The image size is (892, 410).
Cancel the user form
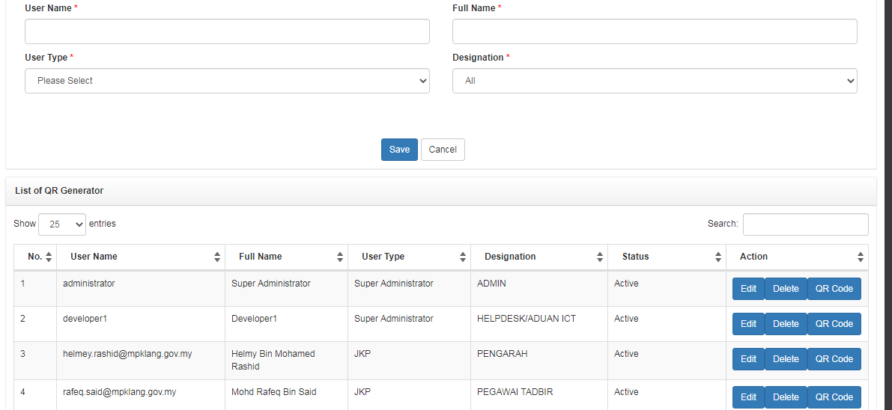pos(443,150)
